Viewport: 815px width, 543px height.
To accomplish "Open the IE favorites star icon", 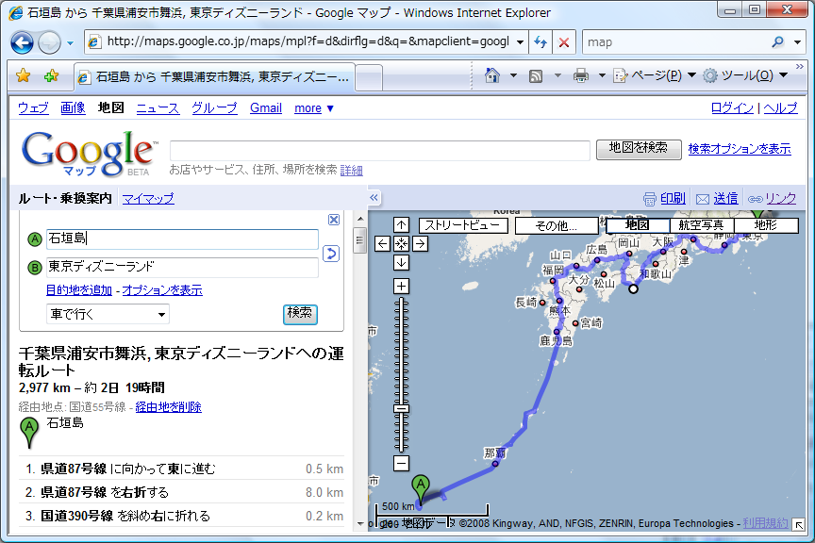I will [x=24, y=75].
